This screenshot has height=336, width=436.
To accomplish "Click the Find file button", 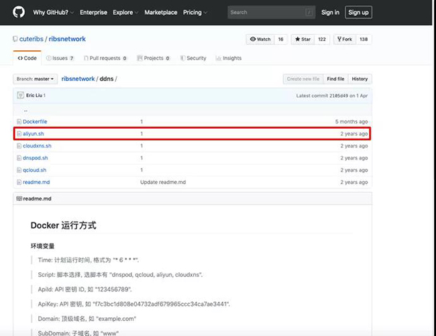I will (x=335, y=79).
